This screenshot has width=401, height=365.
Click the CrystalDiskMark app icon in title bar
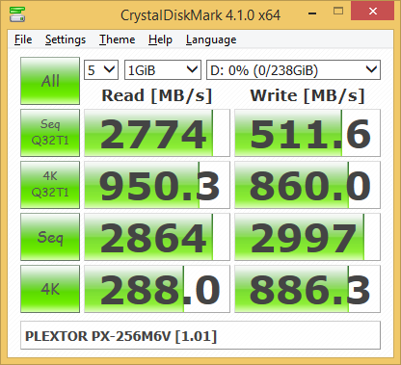click(17, 13)
